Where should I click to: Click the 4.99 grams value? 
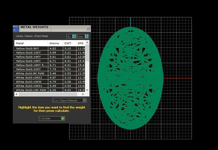coord(53,53)
